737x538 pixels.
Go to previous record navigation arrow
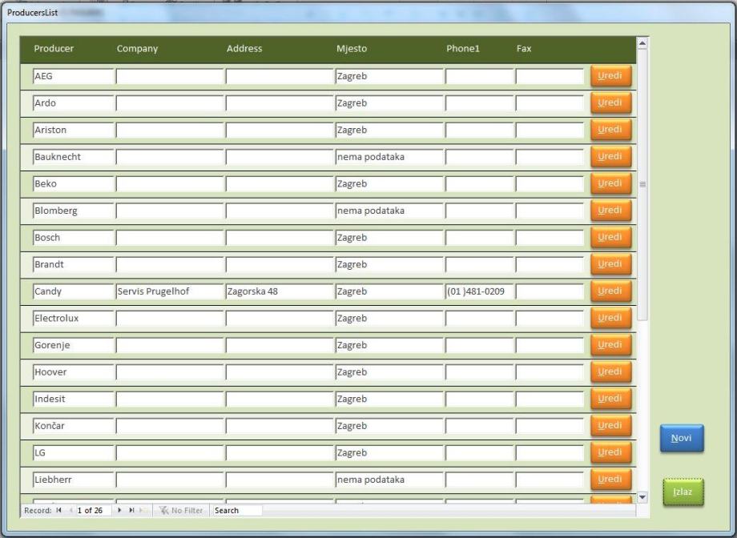coord(71,510)
